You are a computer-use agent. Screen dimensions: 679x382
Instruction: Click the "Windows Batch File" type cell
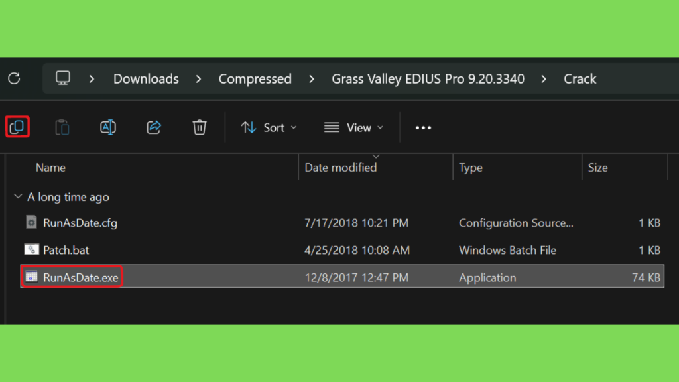click(x=507, y=250)
